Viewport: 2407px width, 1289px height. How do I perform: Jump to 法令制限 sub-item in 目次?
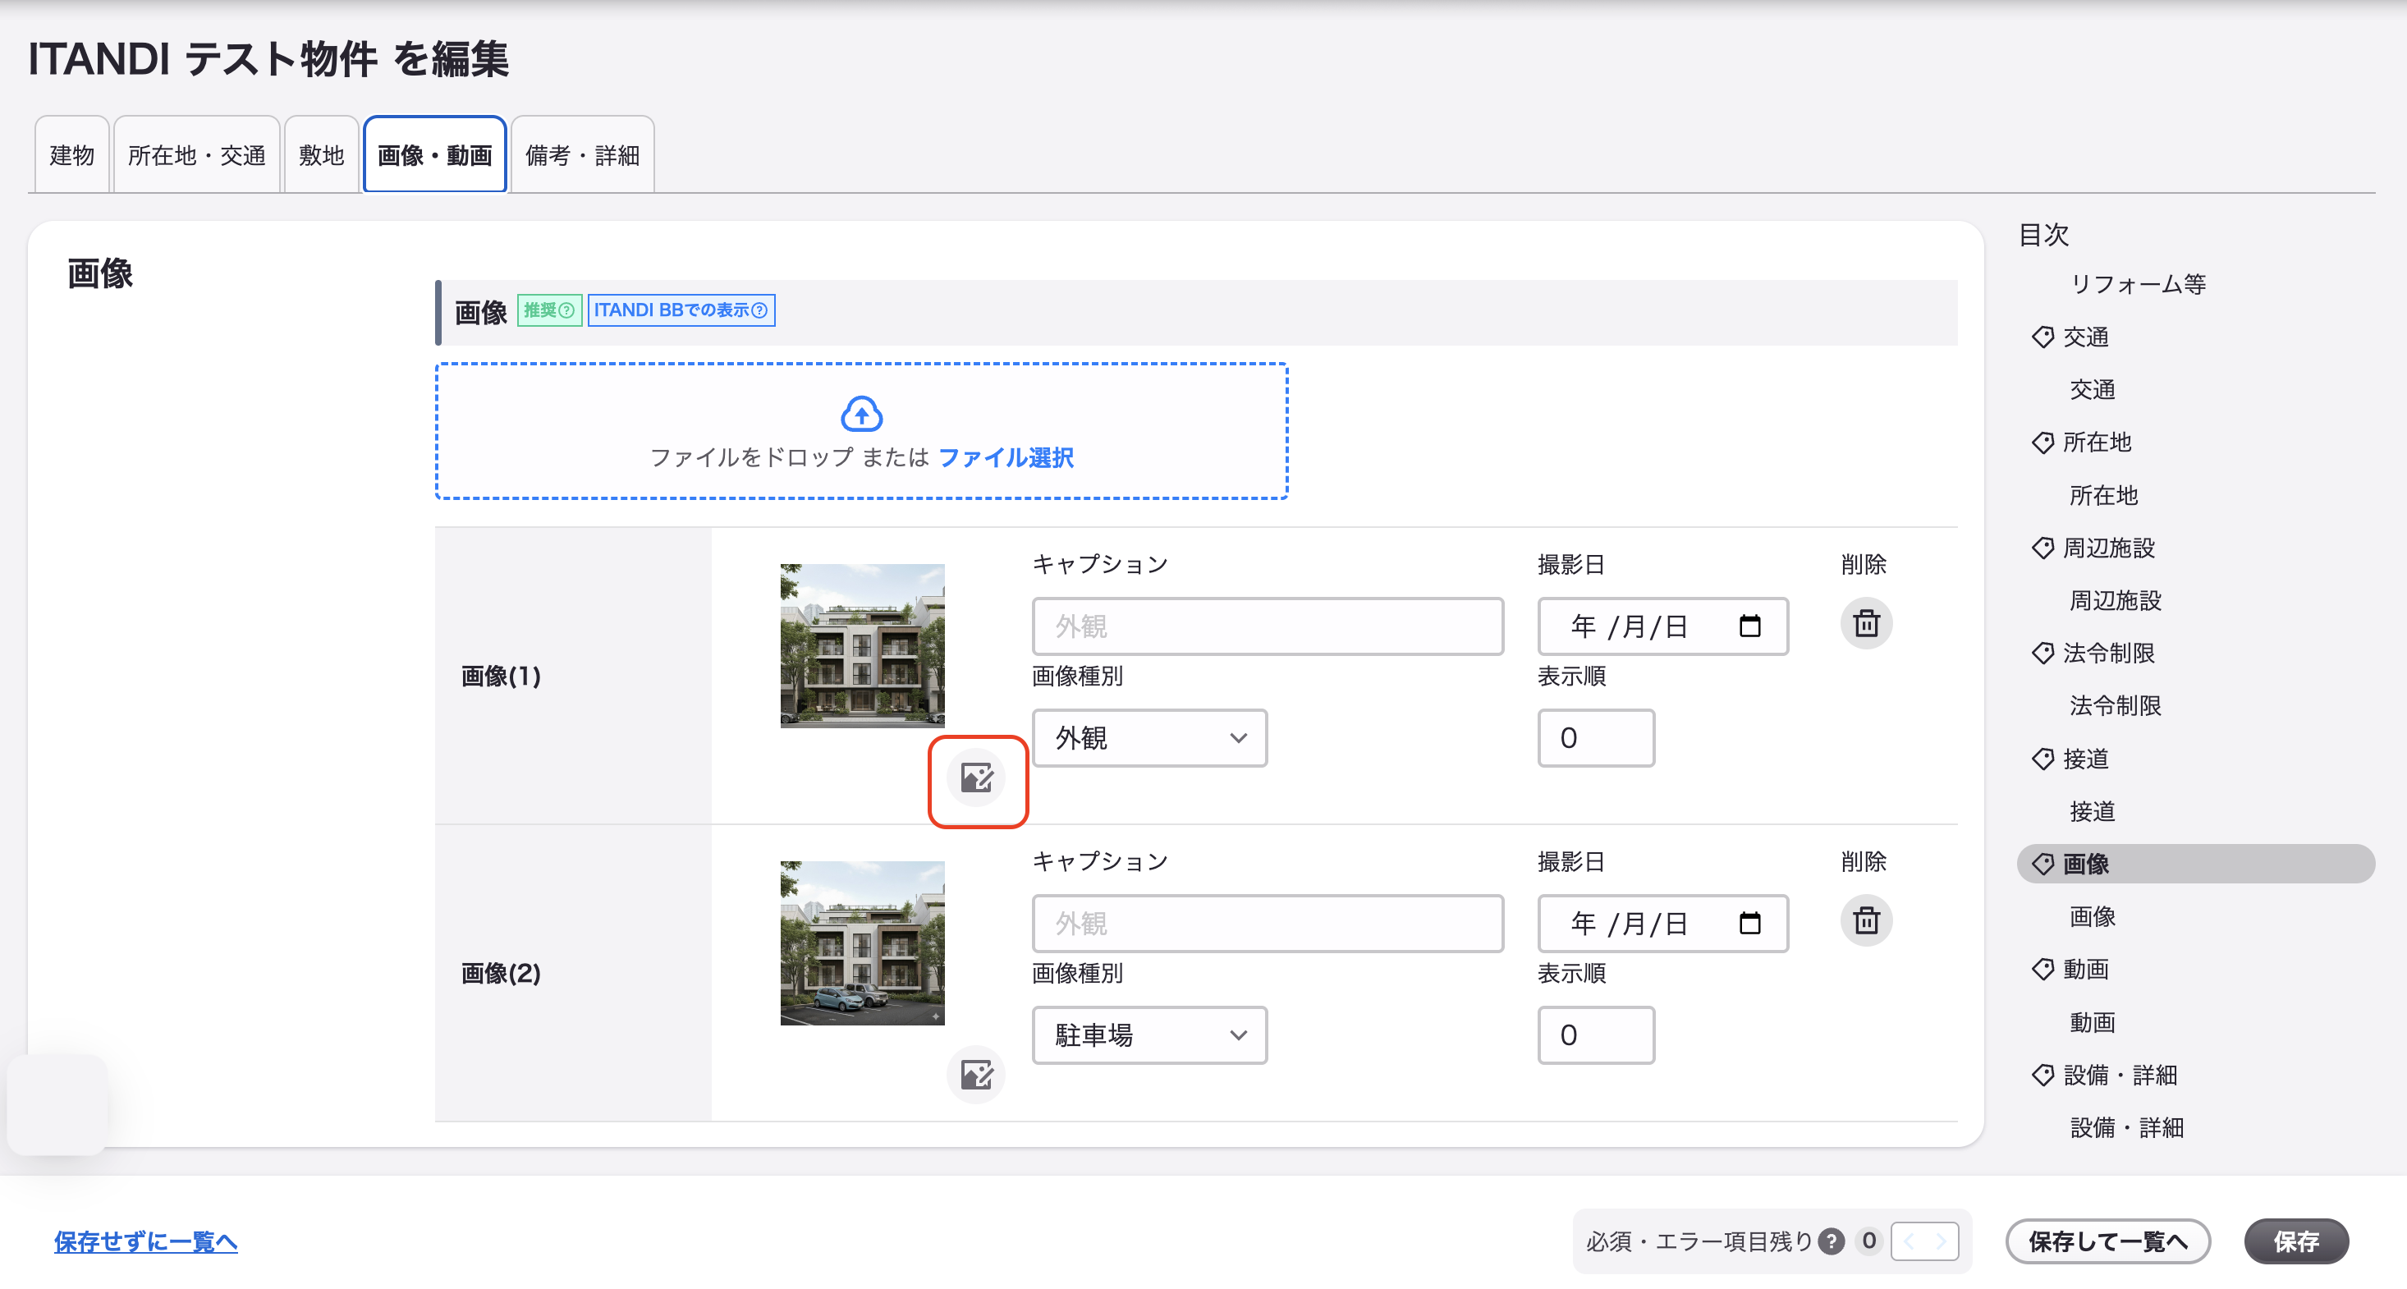pyautogui.click(x=2116, y=706)
